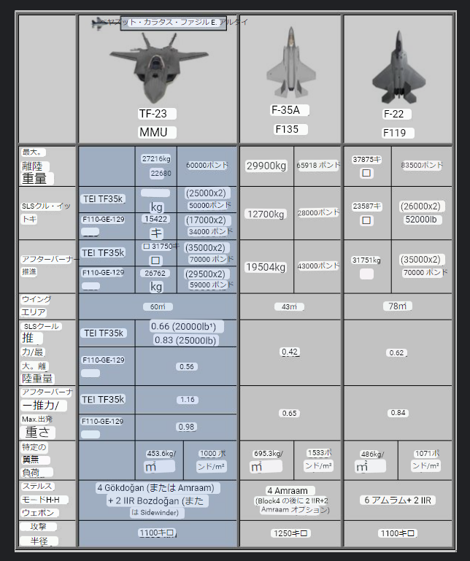Click the 1.16 ratio value
Screen dimensions: 470x561
click(188, 400)
